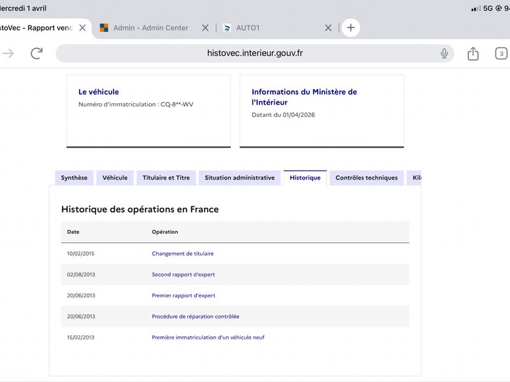The width and height of the screenshot is (510, 382).
Task: Click the histovec.interieur.gouv.fr address field
Action: 255,53
